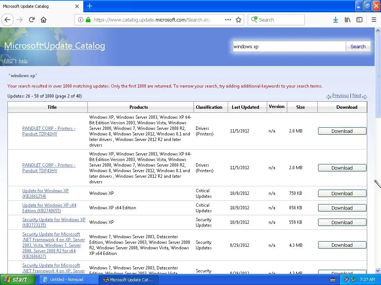
Task: Switch to Untitled - Notepad in taskbar
Action: 68,280
